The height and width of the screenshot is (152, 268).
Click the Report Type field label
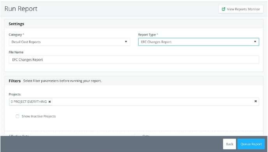[147, 35]
